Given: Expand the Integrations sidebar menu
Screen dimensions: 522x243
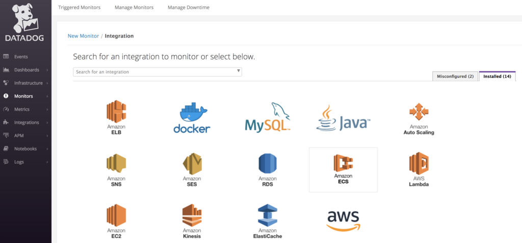Looking at the screenshot, I should tap(47, 123).
